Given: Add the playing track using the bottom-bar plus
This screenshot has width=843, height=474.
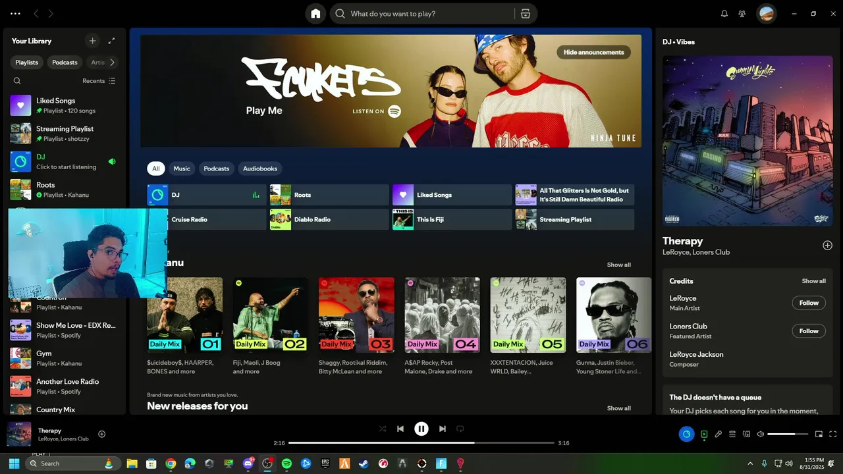Looking at the screenshot, I should (x=101, y=434).
